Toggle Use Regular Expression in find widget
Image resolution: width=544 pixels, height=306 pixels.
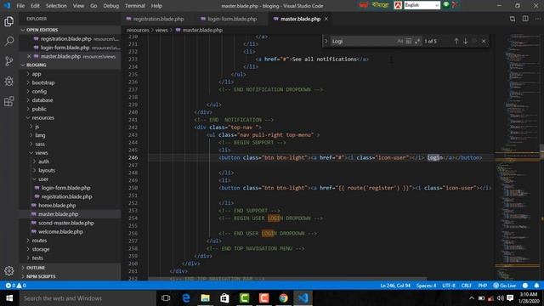(x=417, y=42)
